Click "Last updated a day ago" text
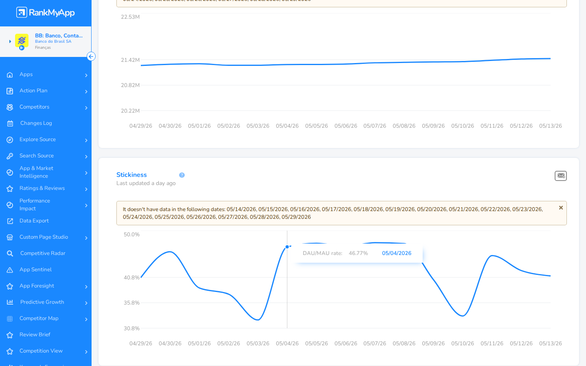 pos(146,183)
